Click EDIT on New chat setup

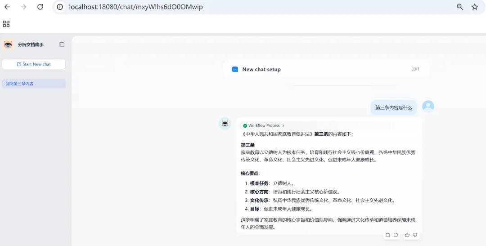[415, 69]
